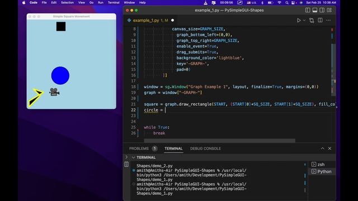Place cursor after 'circle =' on line 22
358x201 pixels.
pyautogui.click(x=166, y=110)
